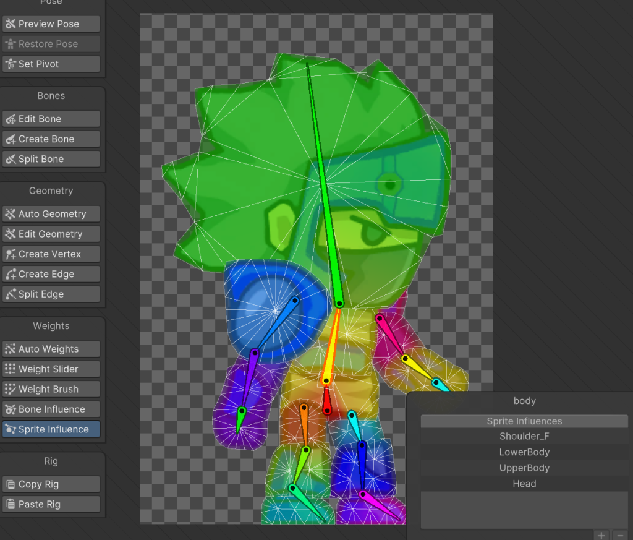Pick the Split Bone tool icon
Screen dimensions: 633x540
pyautogui.click(x=11, y=160)
